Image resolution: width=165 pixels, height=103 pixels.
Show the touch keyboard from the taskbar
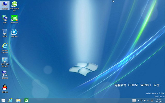tap(134, 100)
